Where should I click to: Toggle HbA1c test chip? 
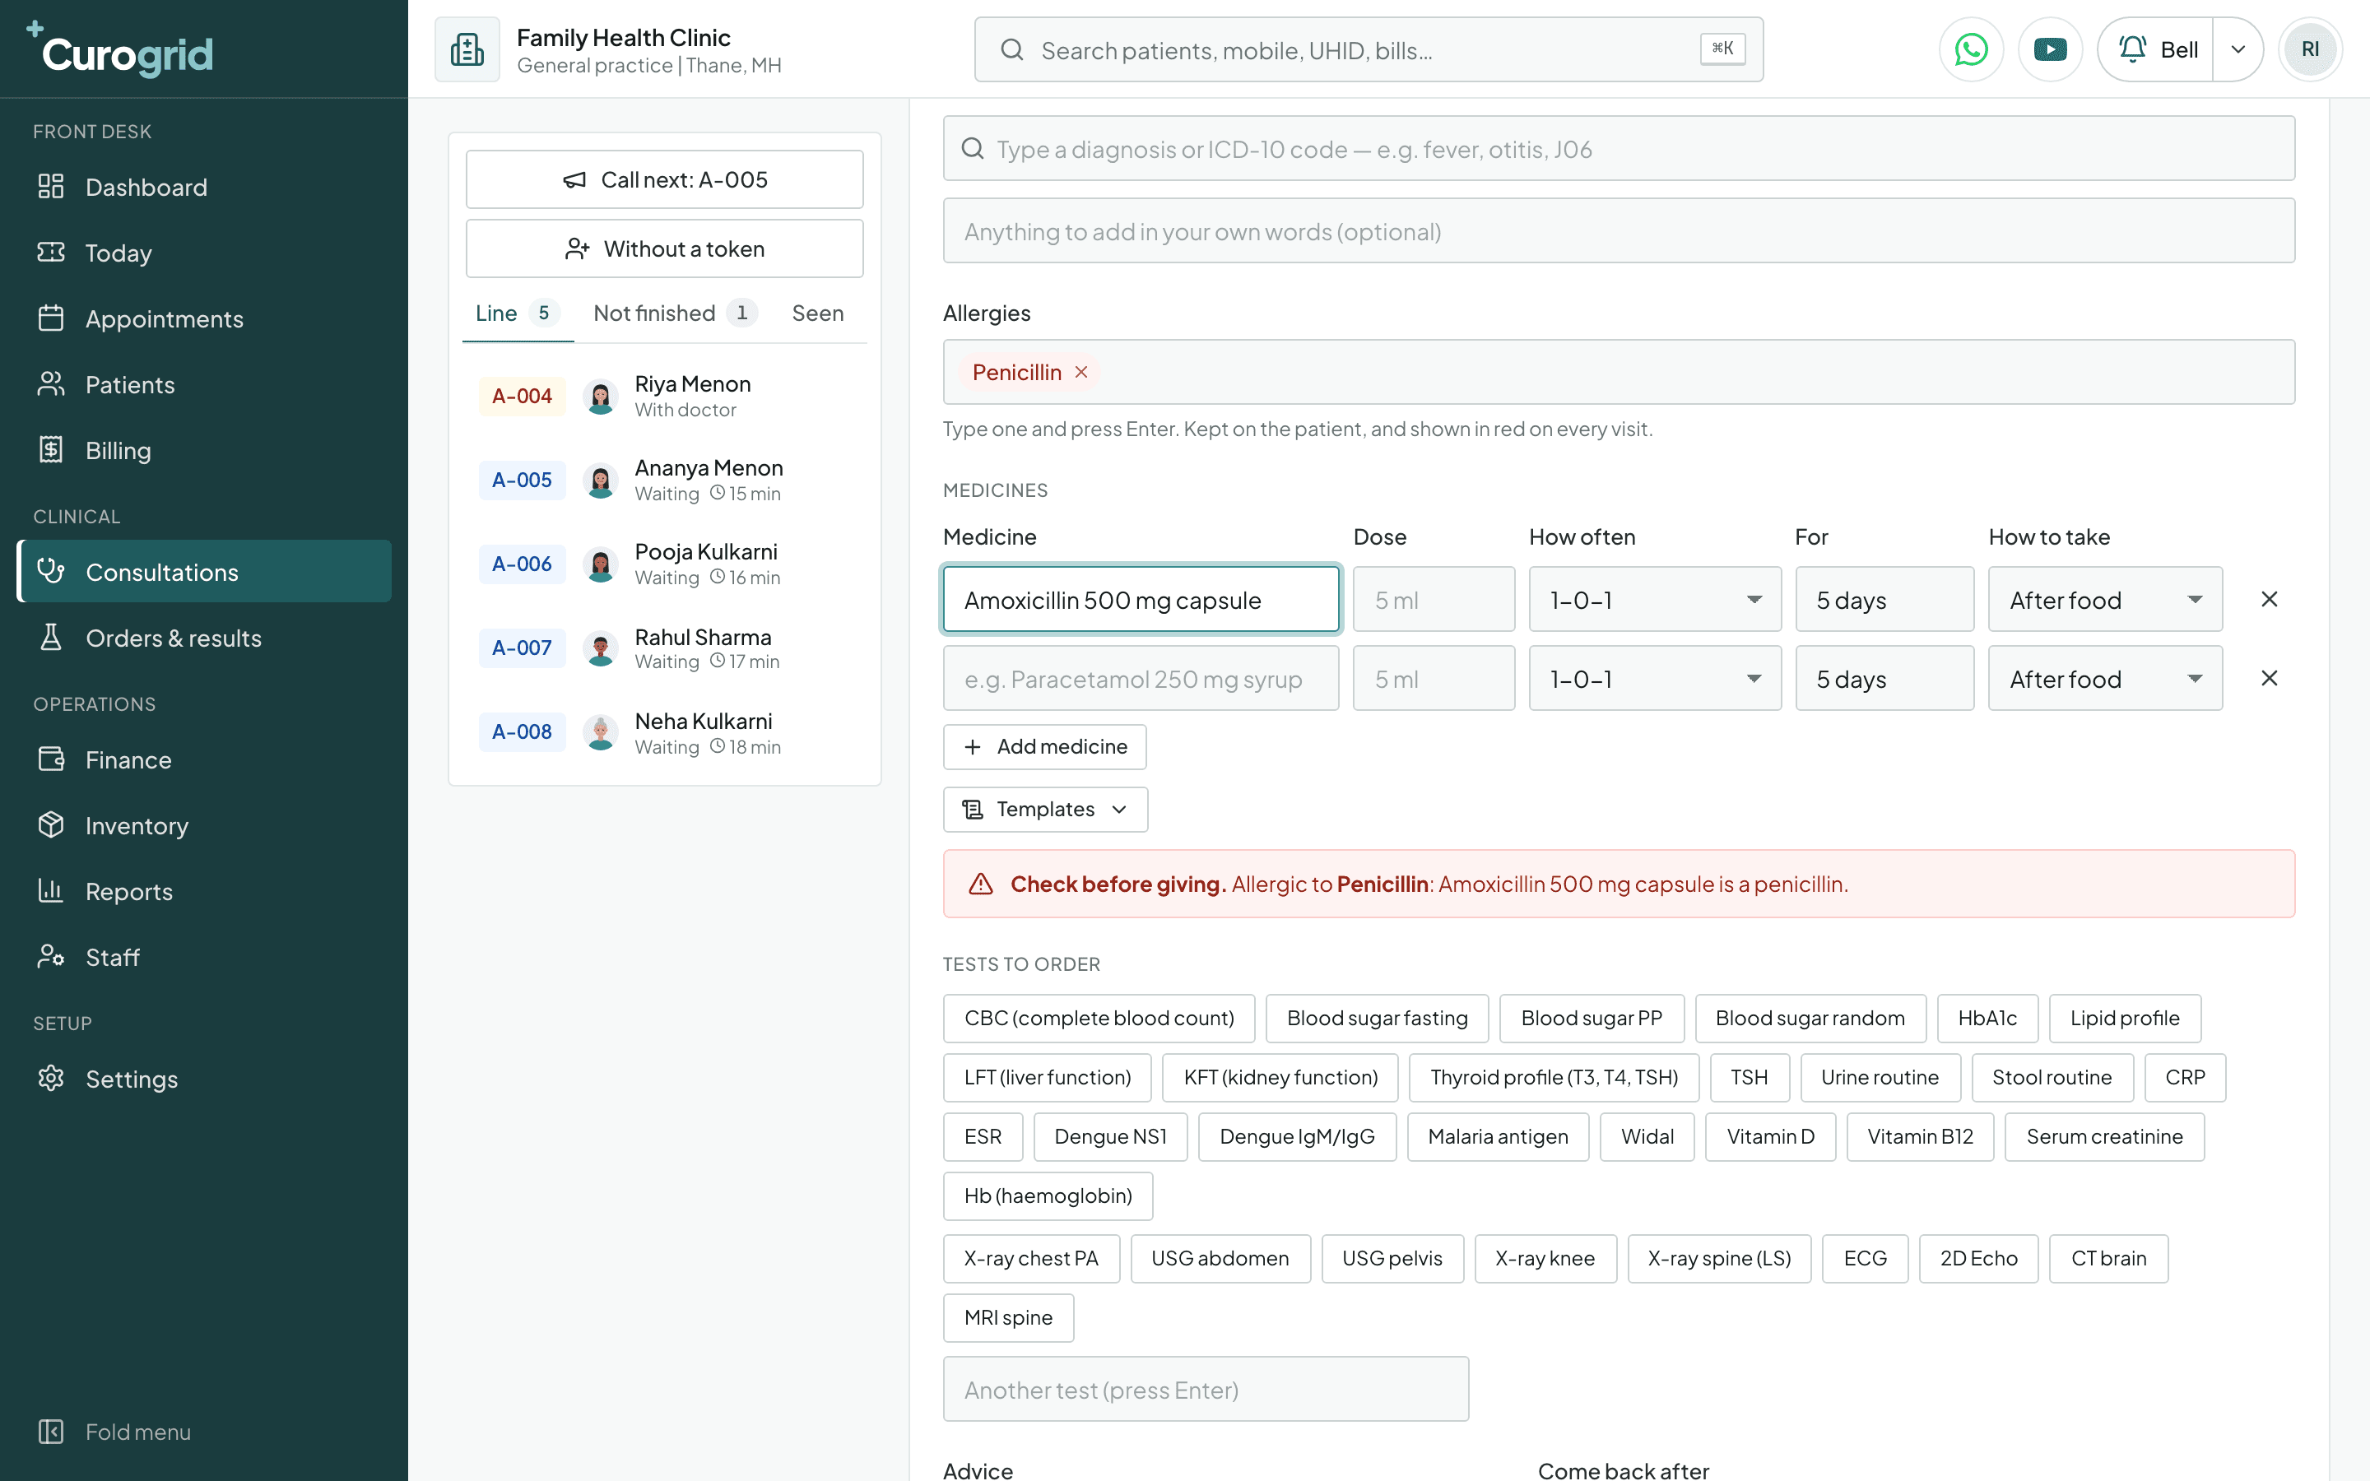point(1987,1019)
